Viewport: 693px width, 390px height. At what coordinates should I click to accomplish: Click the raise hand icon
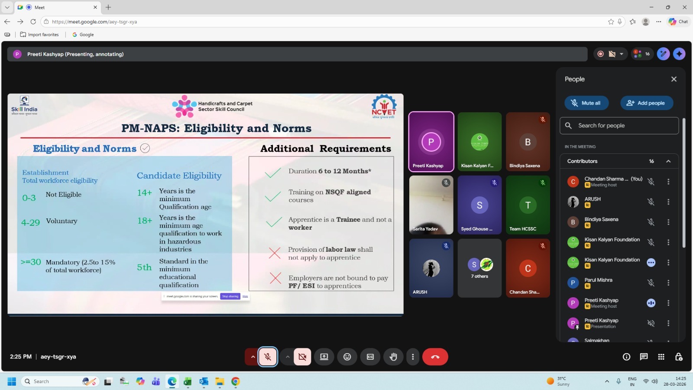point(393,357)
